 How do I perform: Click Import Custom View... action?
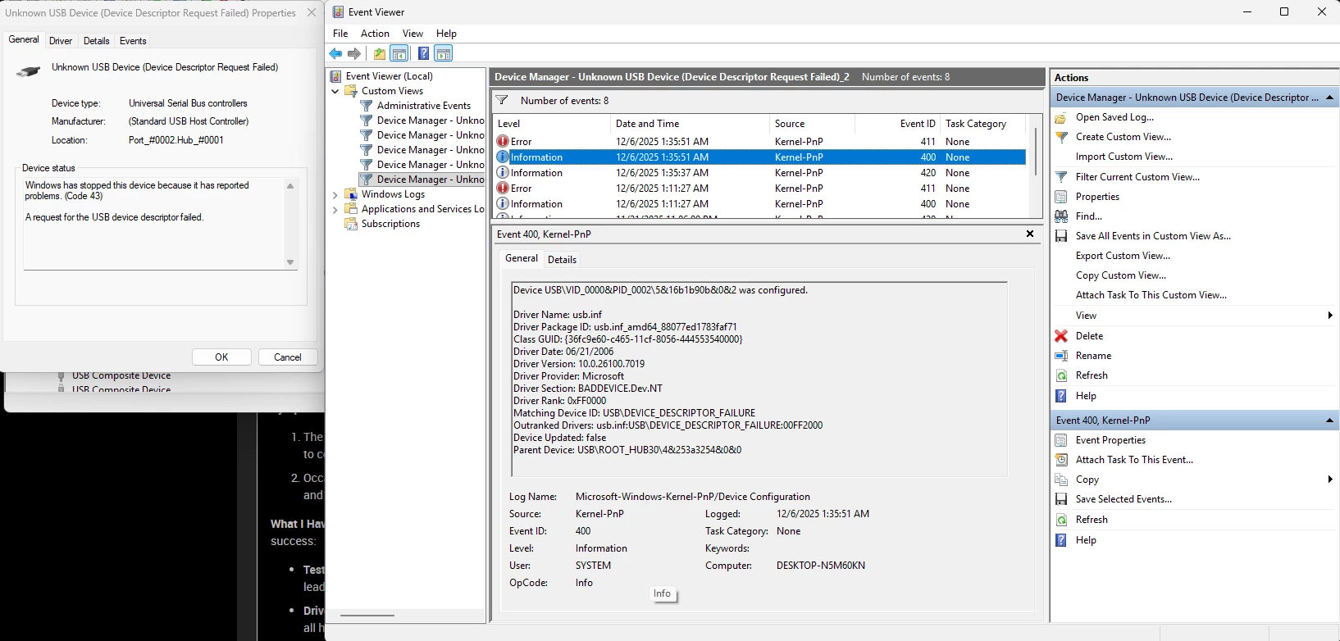pyautogui.click(x=1124, y=157)
